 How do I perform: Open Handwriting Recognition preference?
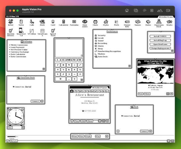coord(108,51)
